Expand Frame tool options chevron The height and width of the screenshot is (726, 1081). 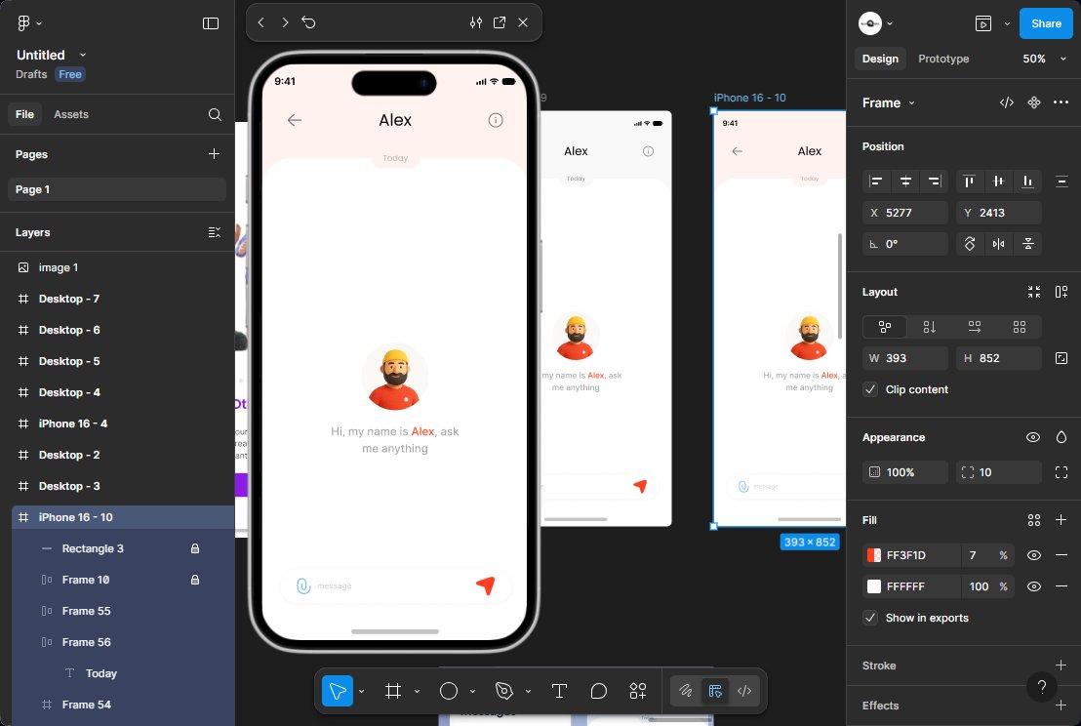pos(418,692)
